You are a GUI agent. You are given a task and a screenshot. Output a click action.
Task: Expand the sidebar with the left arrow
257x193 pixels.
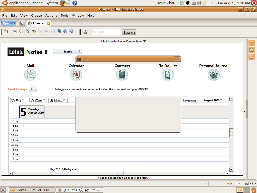coord(244,111)
